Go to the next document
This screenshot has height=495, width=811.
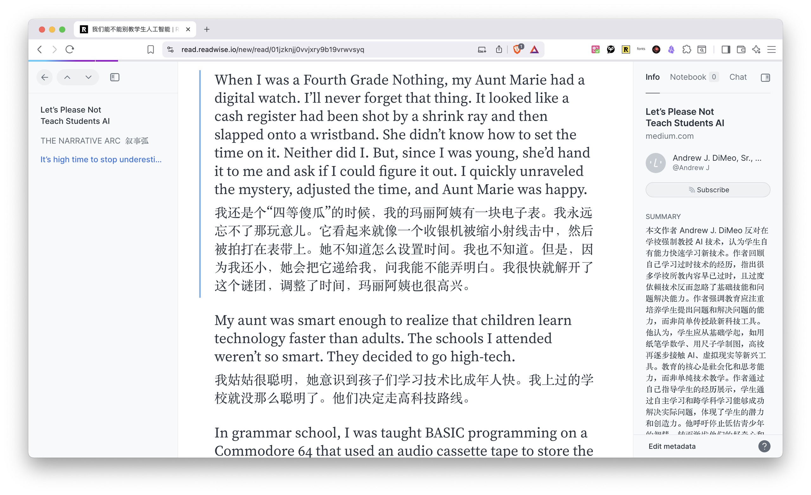pos(88,77)
